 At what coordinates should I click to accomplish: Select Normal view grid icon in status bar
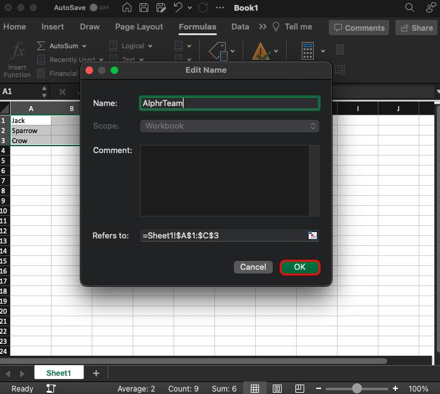255,388
